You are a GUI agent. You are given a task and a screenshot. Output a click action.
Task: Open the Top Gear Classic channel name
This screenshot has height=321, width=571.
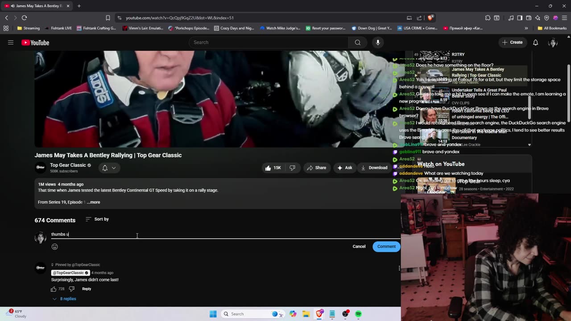point(68,165)
